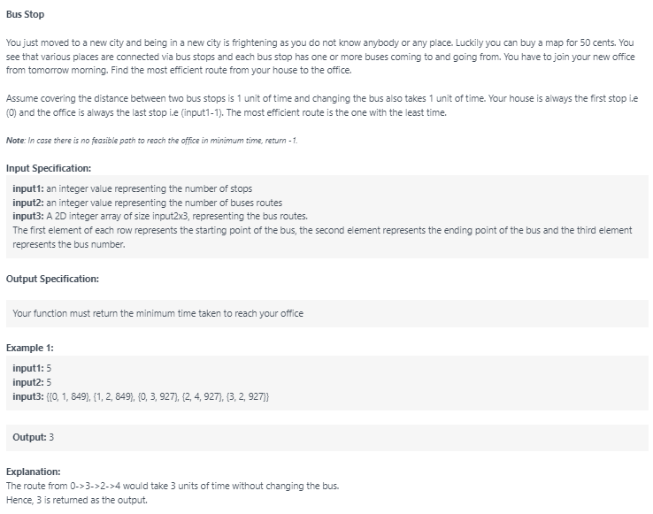This screenshot has height=514, width=653.
Task: Click the sentence about first element of each row
Action: tap(322, 230)
